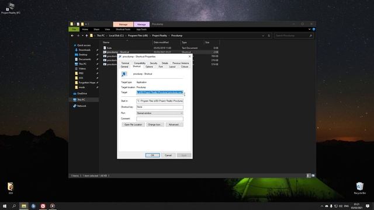Refresh the Procdump folder view
This screenshot has width=374, height=210.
click(x=269, y=36)
